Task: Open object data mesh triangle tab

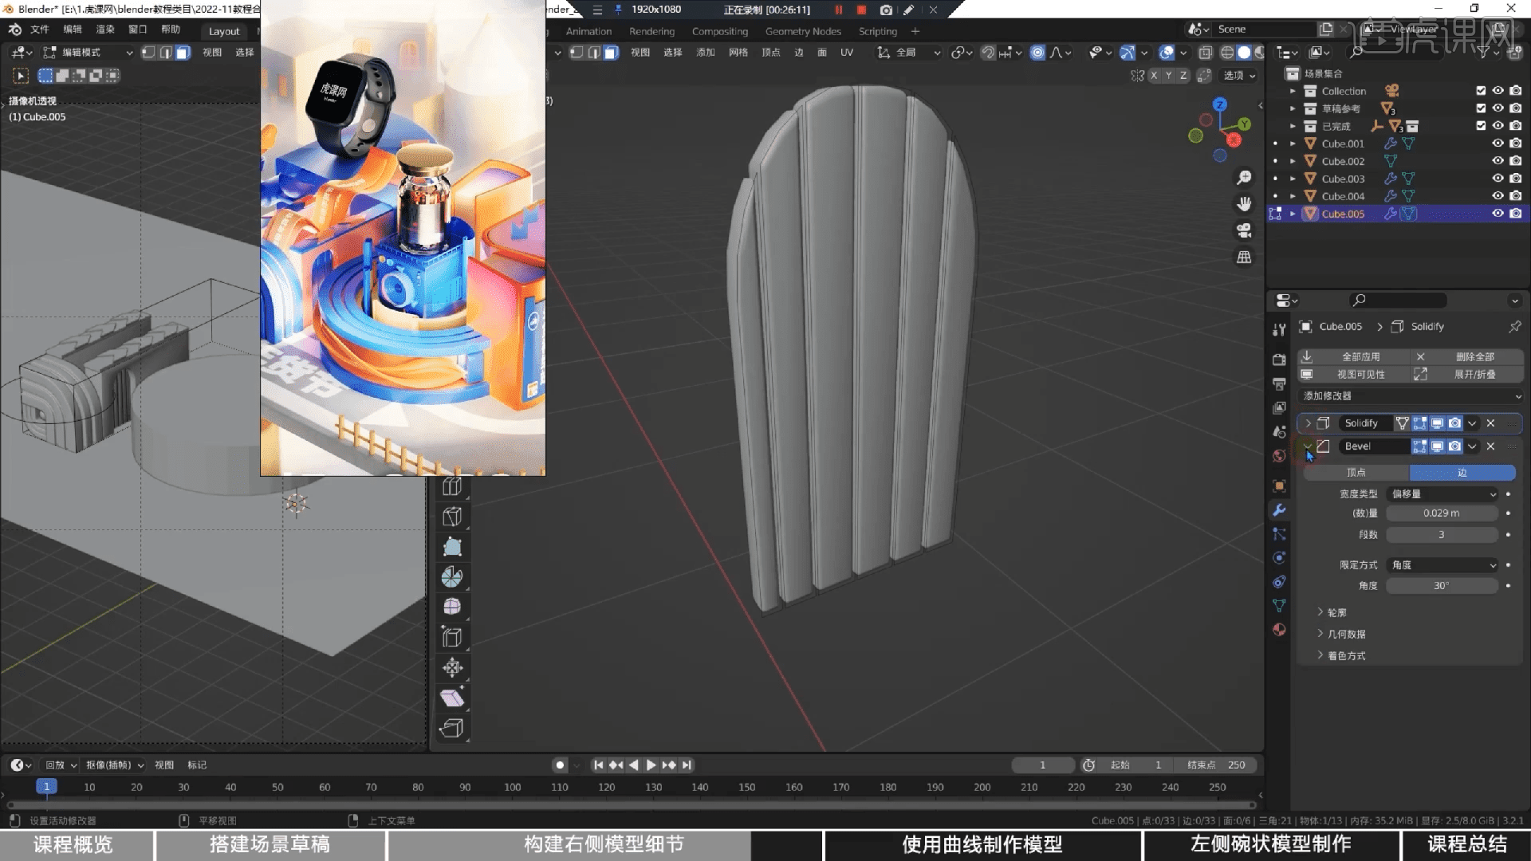Action: pyautogui.click(x=1279, y=605)
